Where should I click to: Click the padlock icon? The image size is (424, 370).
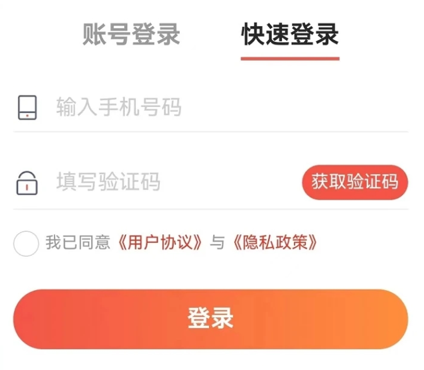click(x=27, y=183)
